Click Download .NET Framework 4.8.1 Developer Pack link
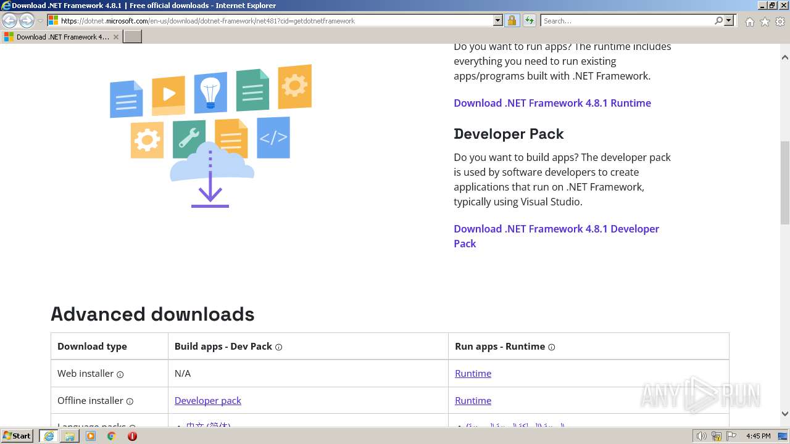Viewport: 790px width, 444px height. point(556,236)
